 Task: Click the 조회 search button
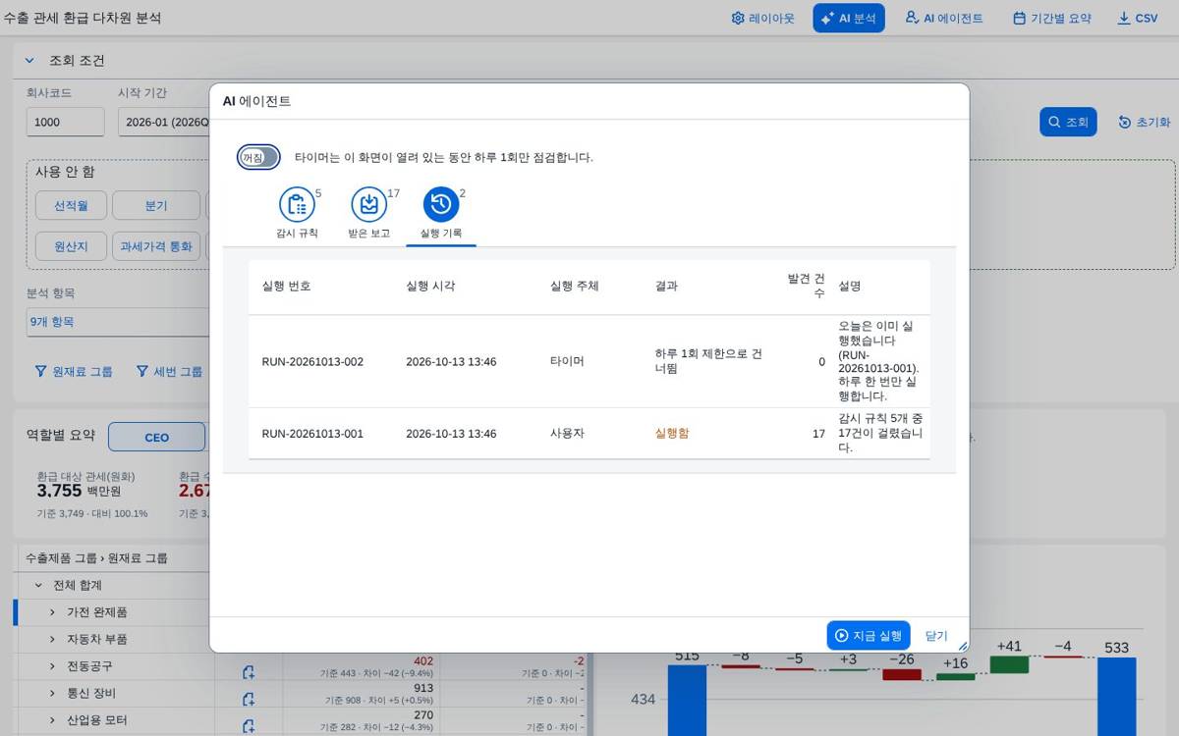[1068, 122]
